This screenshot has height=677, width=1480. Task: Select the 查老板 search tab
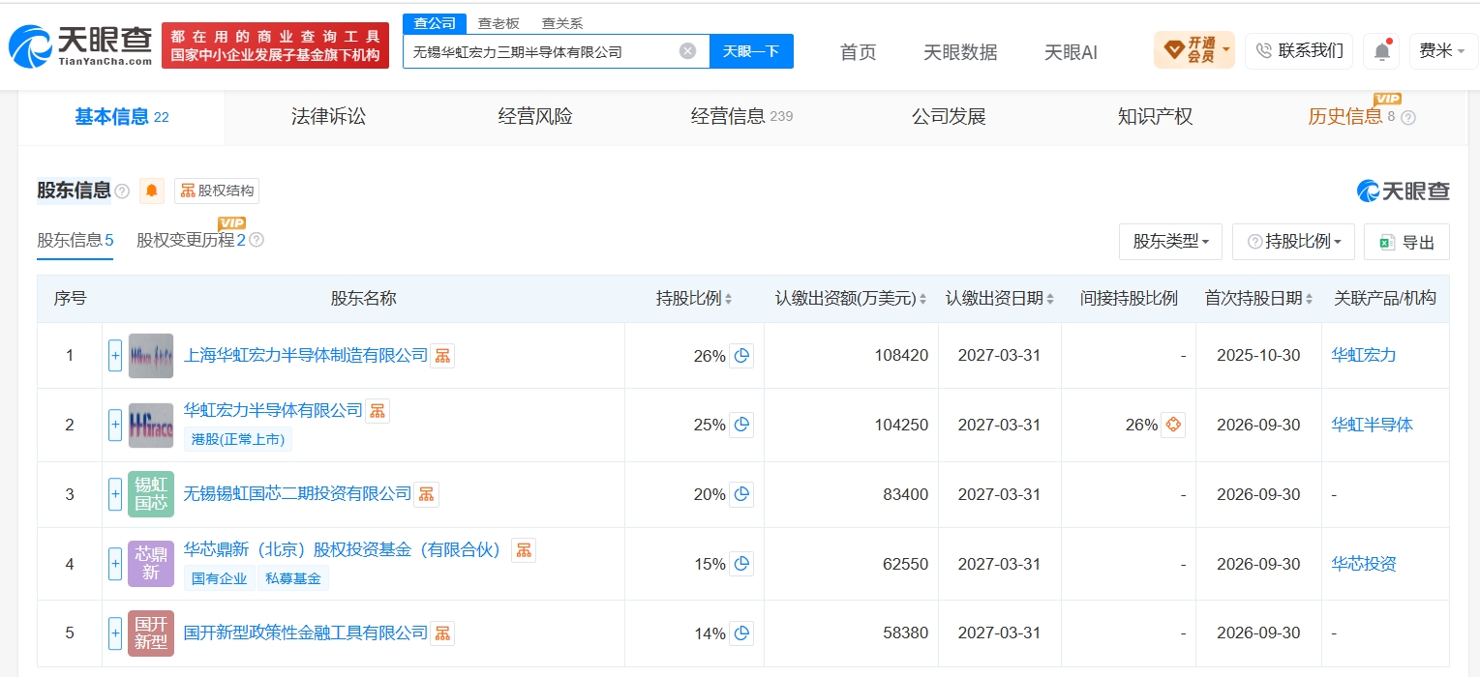(498, 23)
